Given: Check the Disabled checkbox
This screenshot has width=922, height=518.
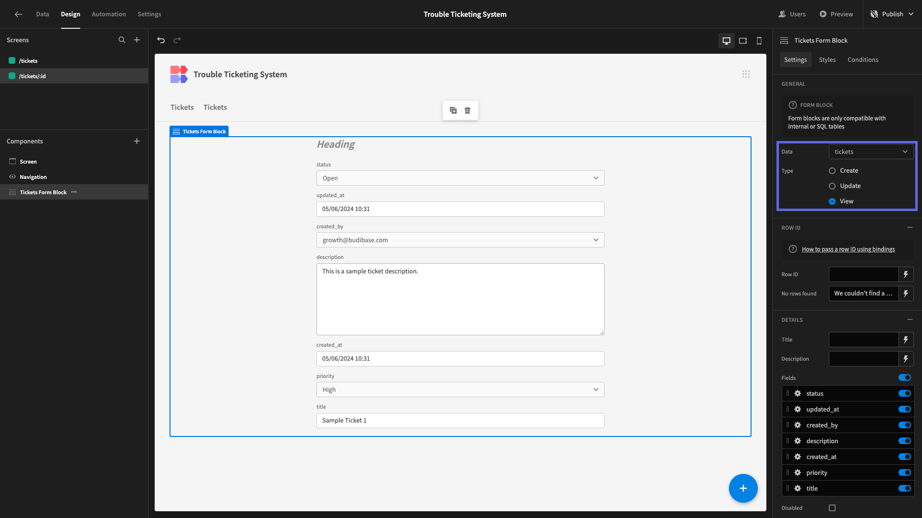Looking at the screenshot, I should click(832, 508).
